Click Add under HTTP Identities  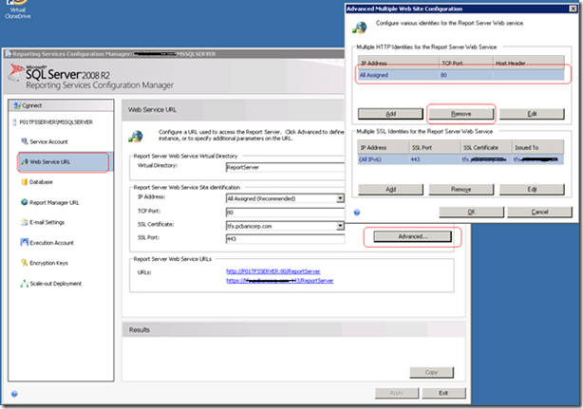[390, 114]
